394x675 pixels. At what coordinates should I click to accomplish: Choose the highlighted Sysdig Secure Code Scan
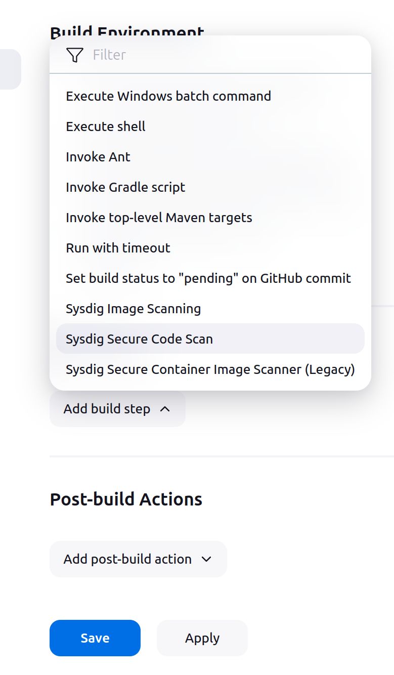[139, 339]
